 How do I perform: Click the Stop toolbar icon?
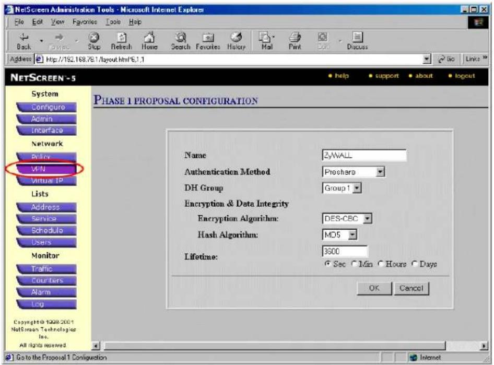click(x=94, y=38)
